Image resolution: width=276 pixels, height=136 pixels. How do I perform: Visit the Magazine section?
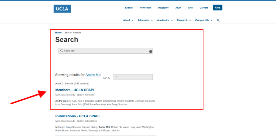tap(163, 8)
